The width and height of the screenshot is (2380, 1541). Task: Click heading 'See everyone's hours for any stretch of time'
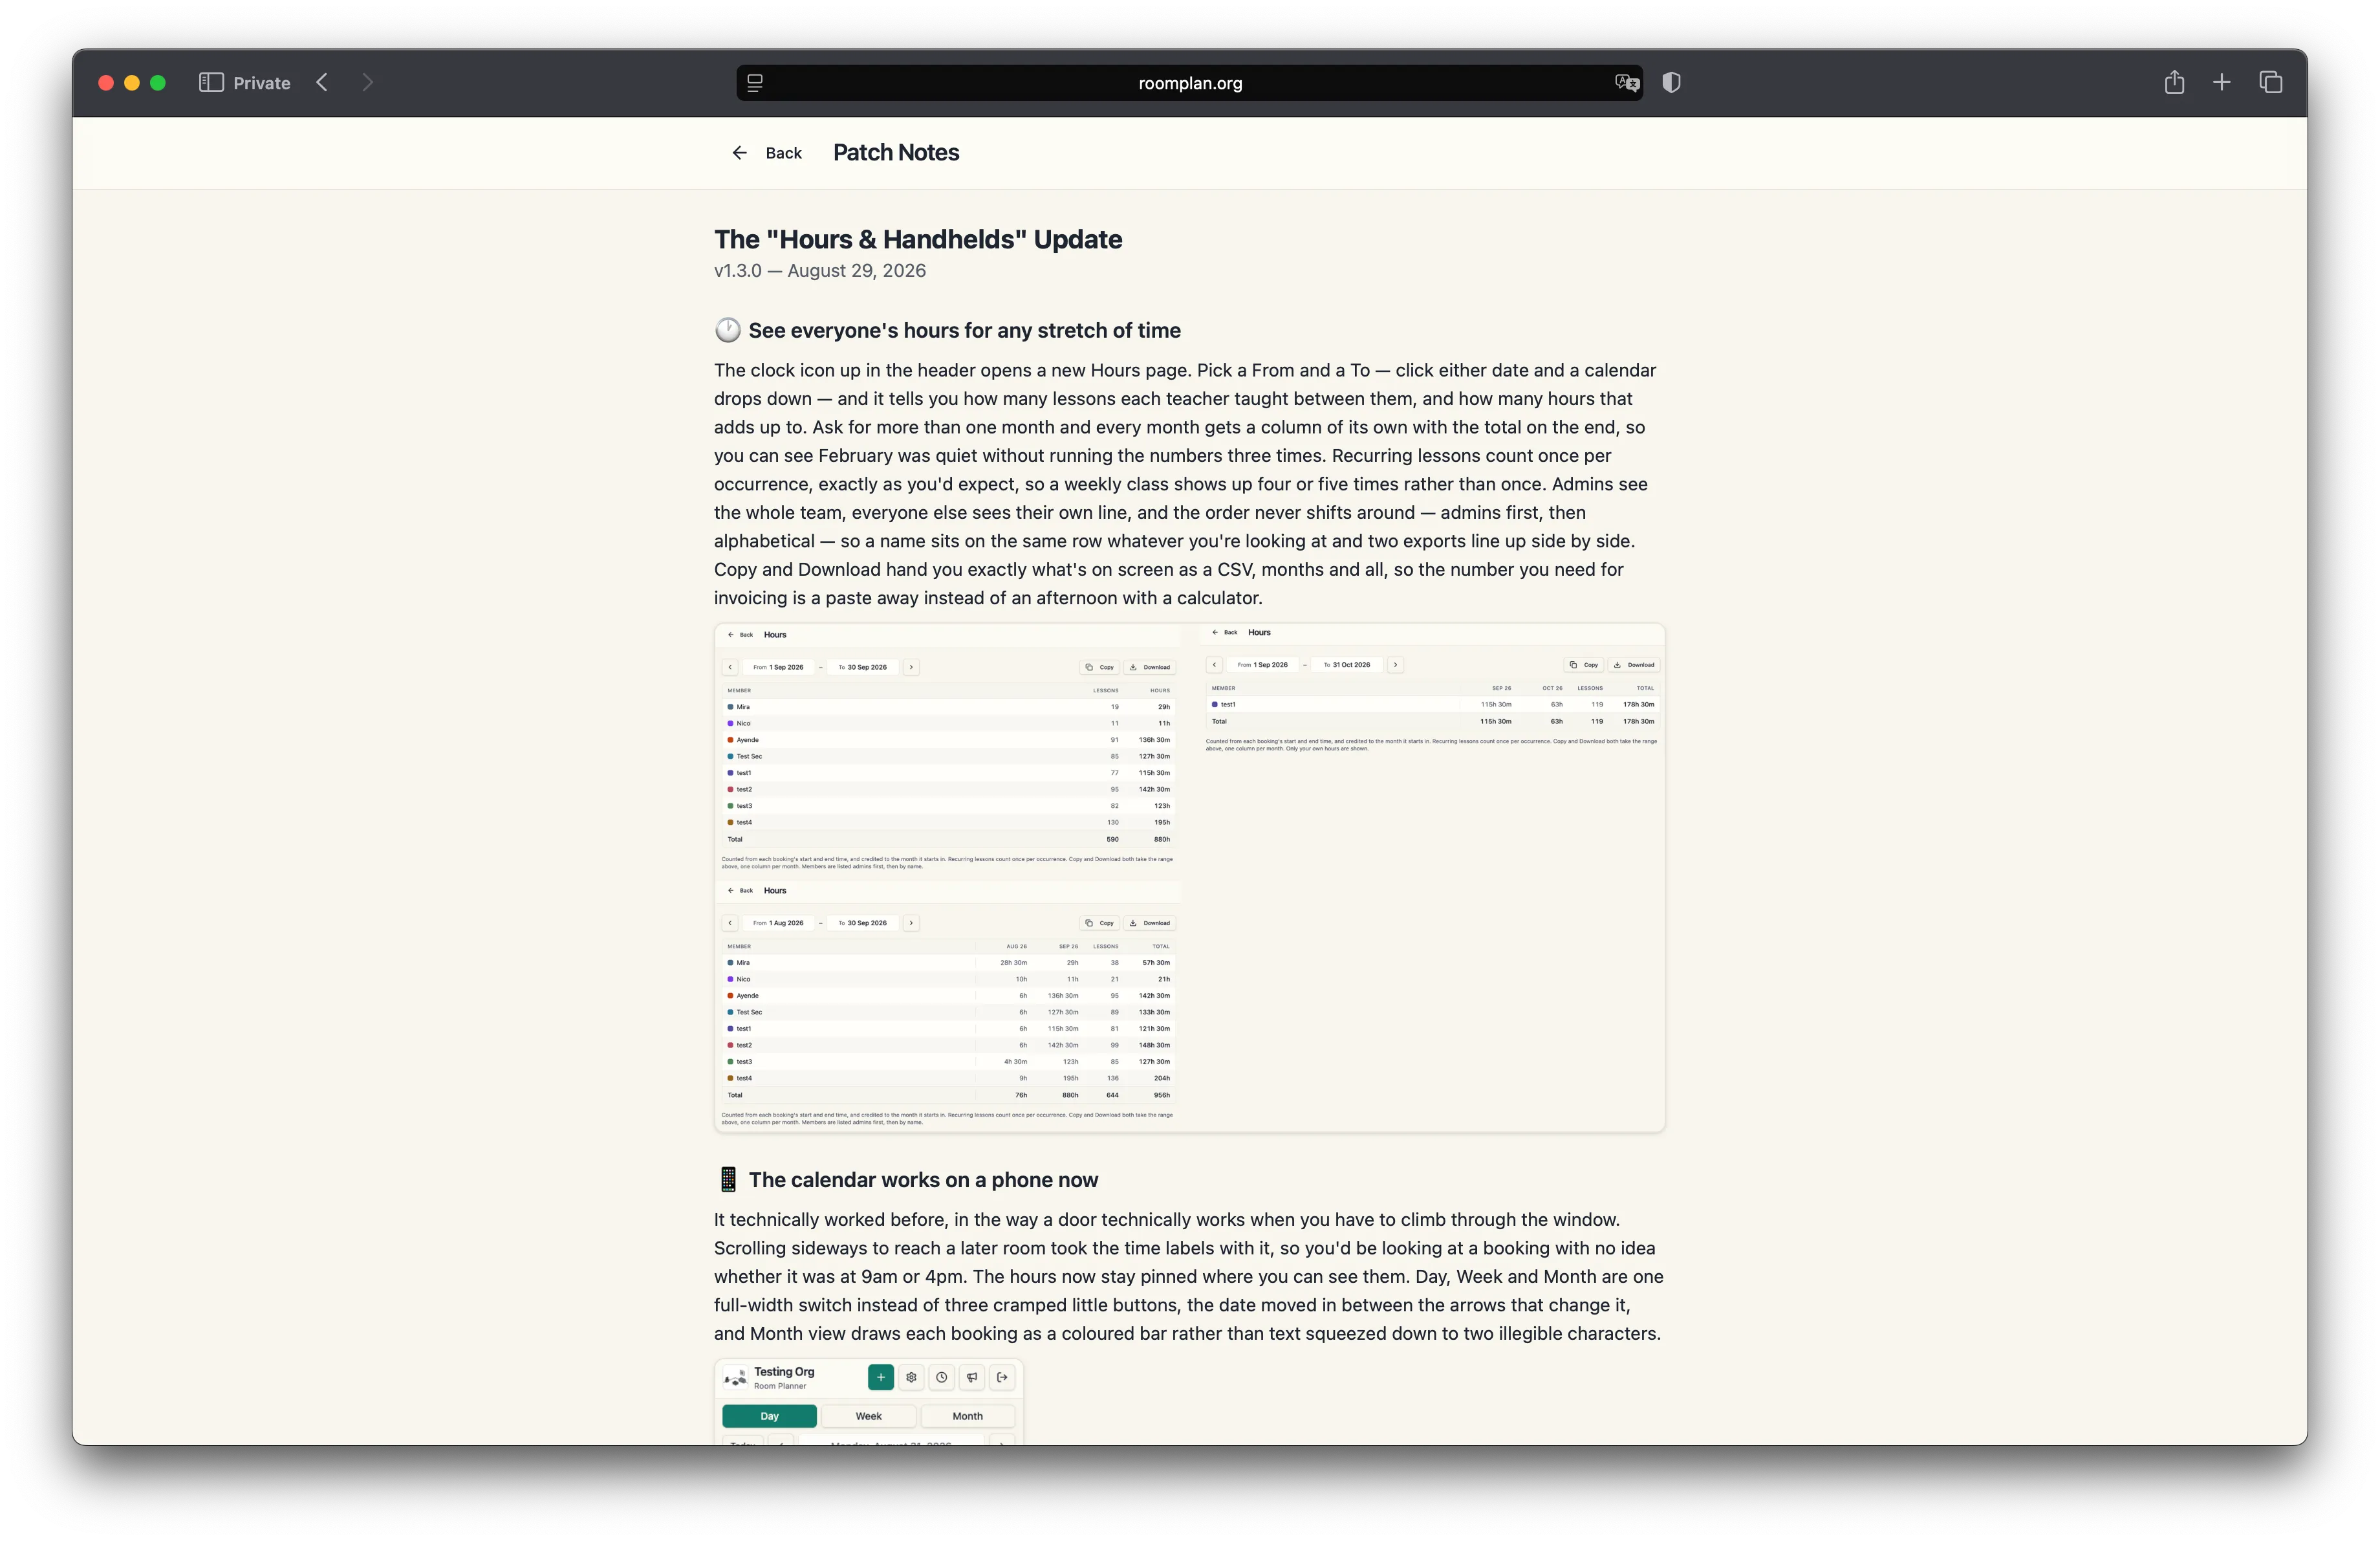(x=964, y=331)
